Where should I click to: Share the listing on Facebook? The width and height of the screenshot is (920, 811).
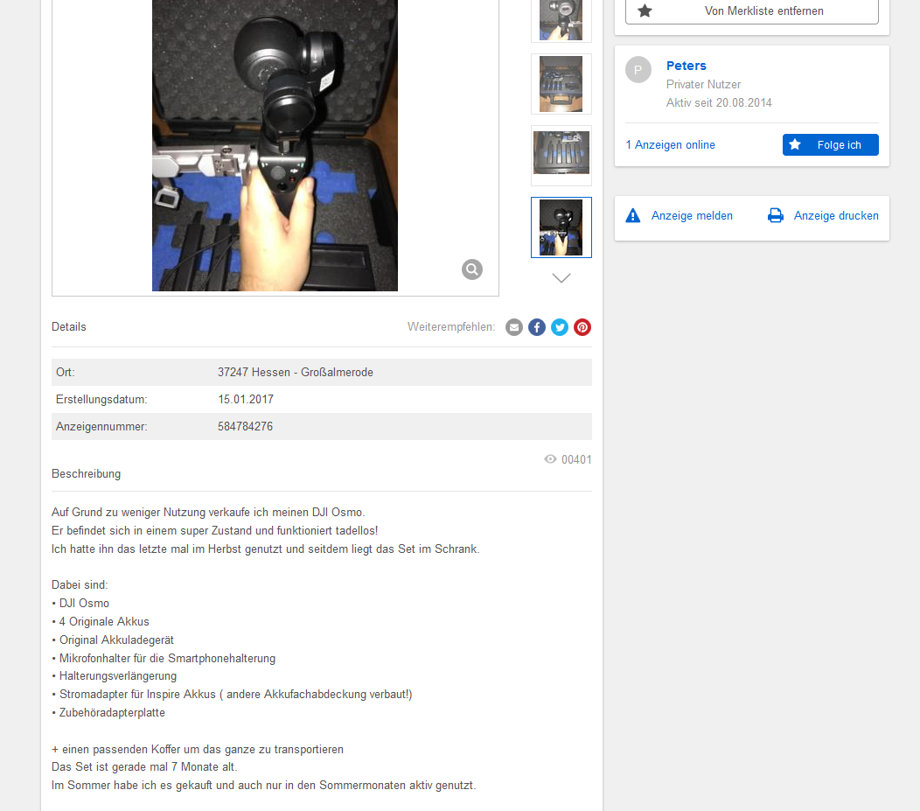coord(537,327)
